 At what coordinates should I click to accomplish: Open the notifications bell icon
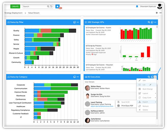pyautogui.click(x=58, y=6)
